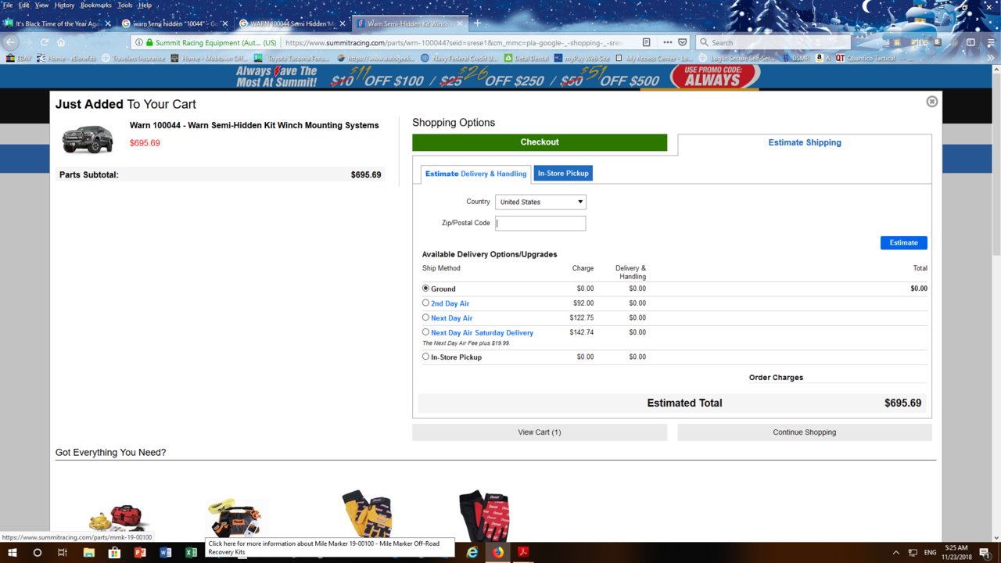Open Next Day Air Saturday Delivery link
Viewport: 1001px width, 563px height.
click(482, 333)
